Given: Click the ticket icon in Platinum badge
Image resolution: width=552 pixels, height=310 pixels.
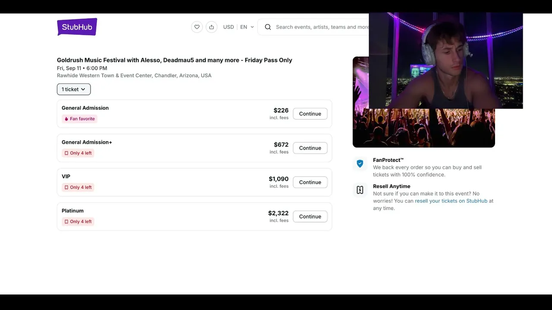Looking at the screenshot, I should [66, 221].
